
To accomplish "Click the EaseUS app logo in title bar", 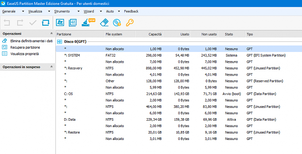I will tap(3, 4).
